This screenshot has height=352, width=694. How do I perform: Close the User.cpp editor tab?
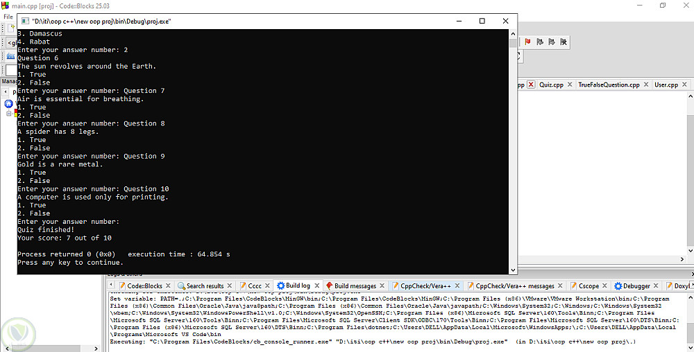click(x=684, y=85)
